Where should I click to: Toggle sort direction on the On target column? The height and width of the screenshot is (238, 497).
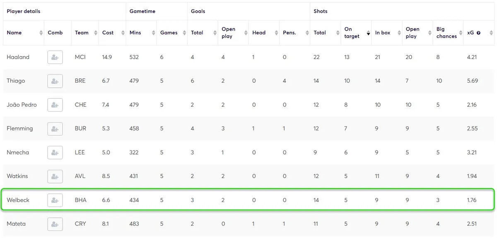click(x=367, y=33)
